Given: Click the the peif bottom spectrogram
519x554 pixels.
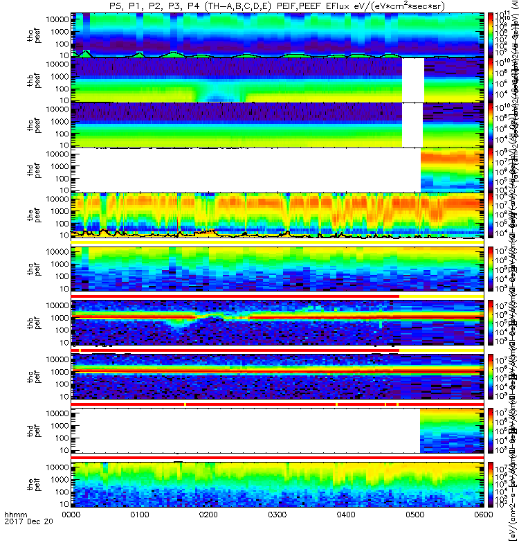Looking at the screenshot, I should tap(277, 484).
